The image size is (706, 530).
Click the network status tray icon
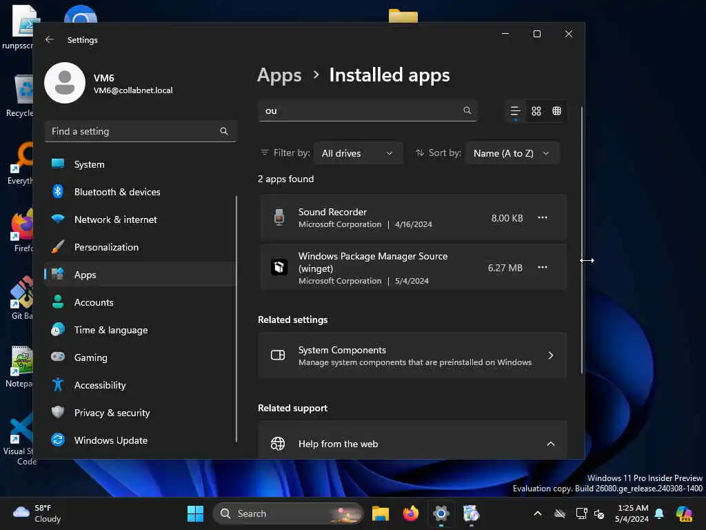(582, 513)
